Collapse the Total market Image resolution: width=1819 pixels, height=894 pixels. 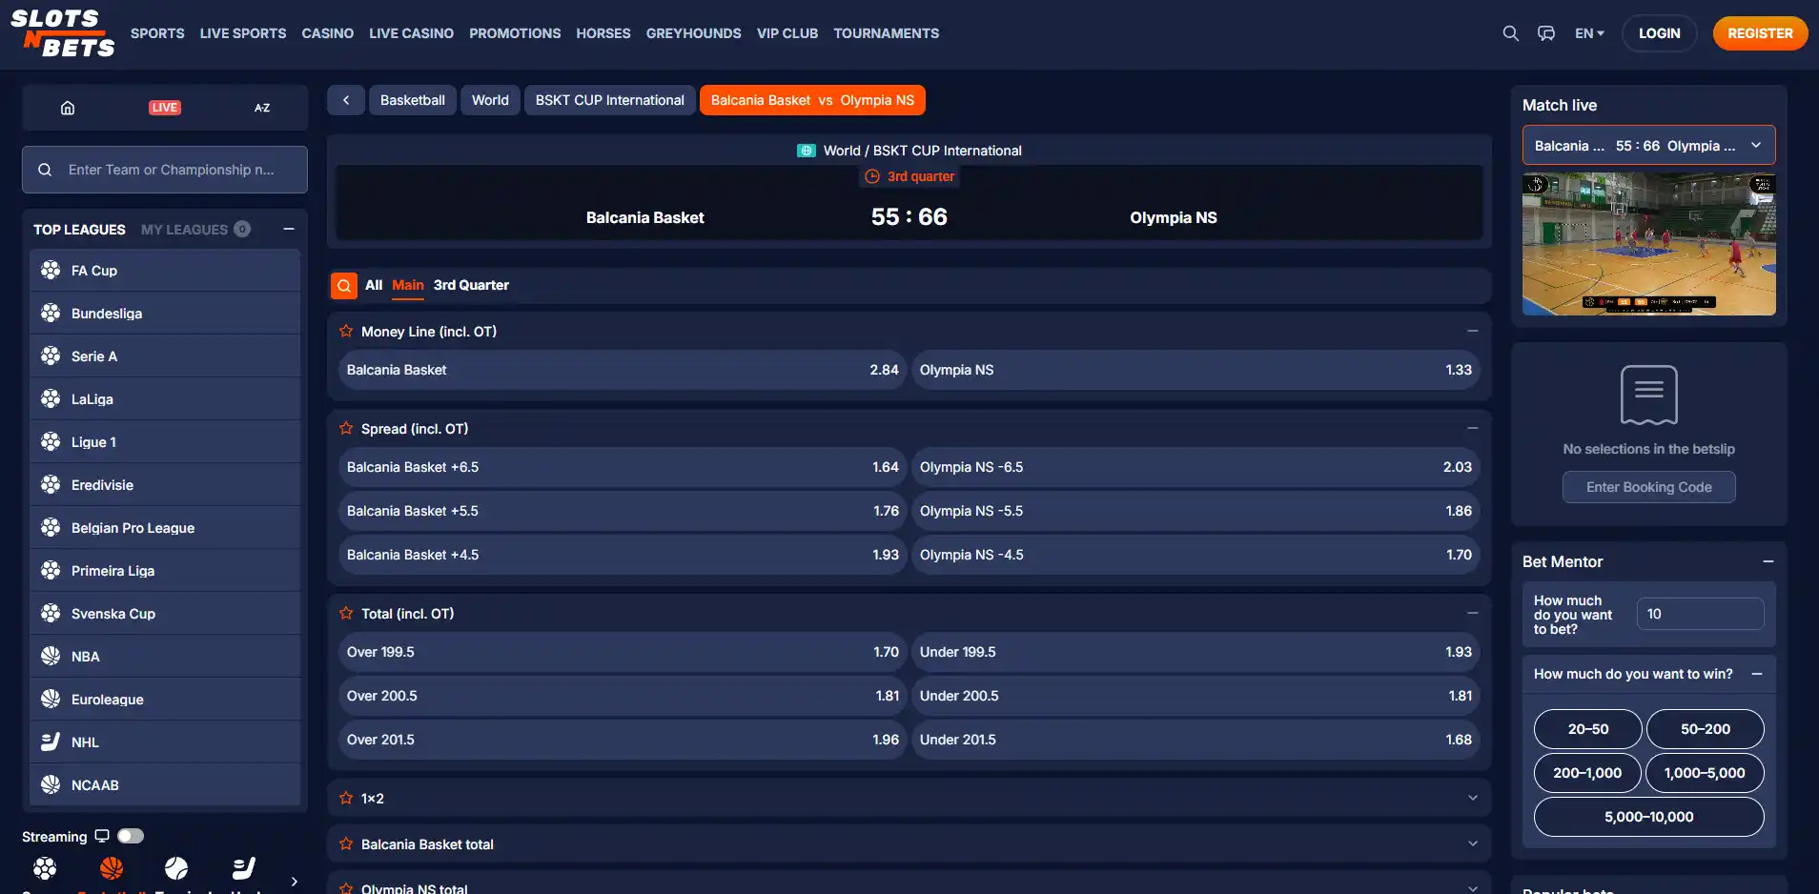1473,614
